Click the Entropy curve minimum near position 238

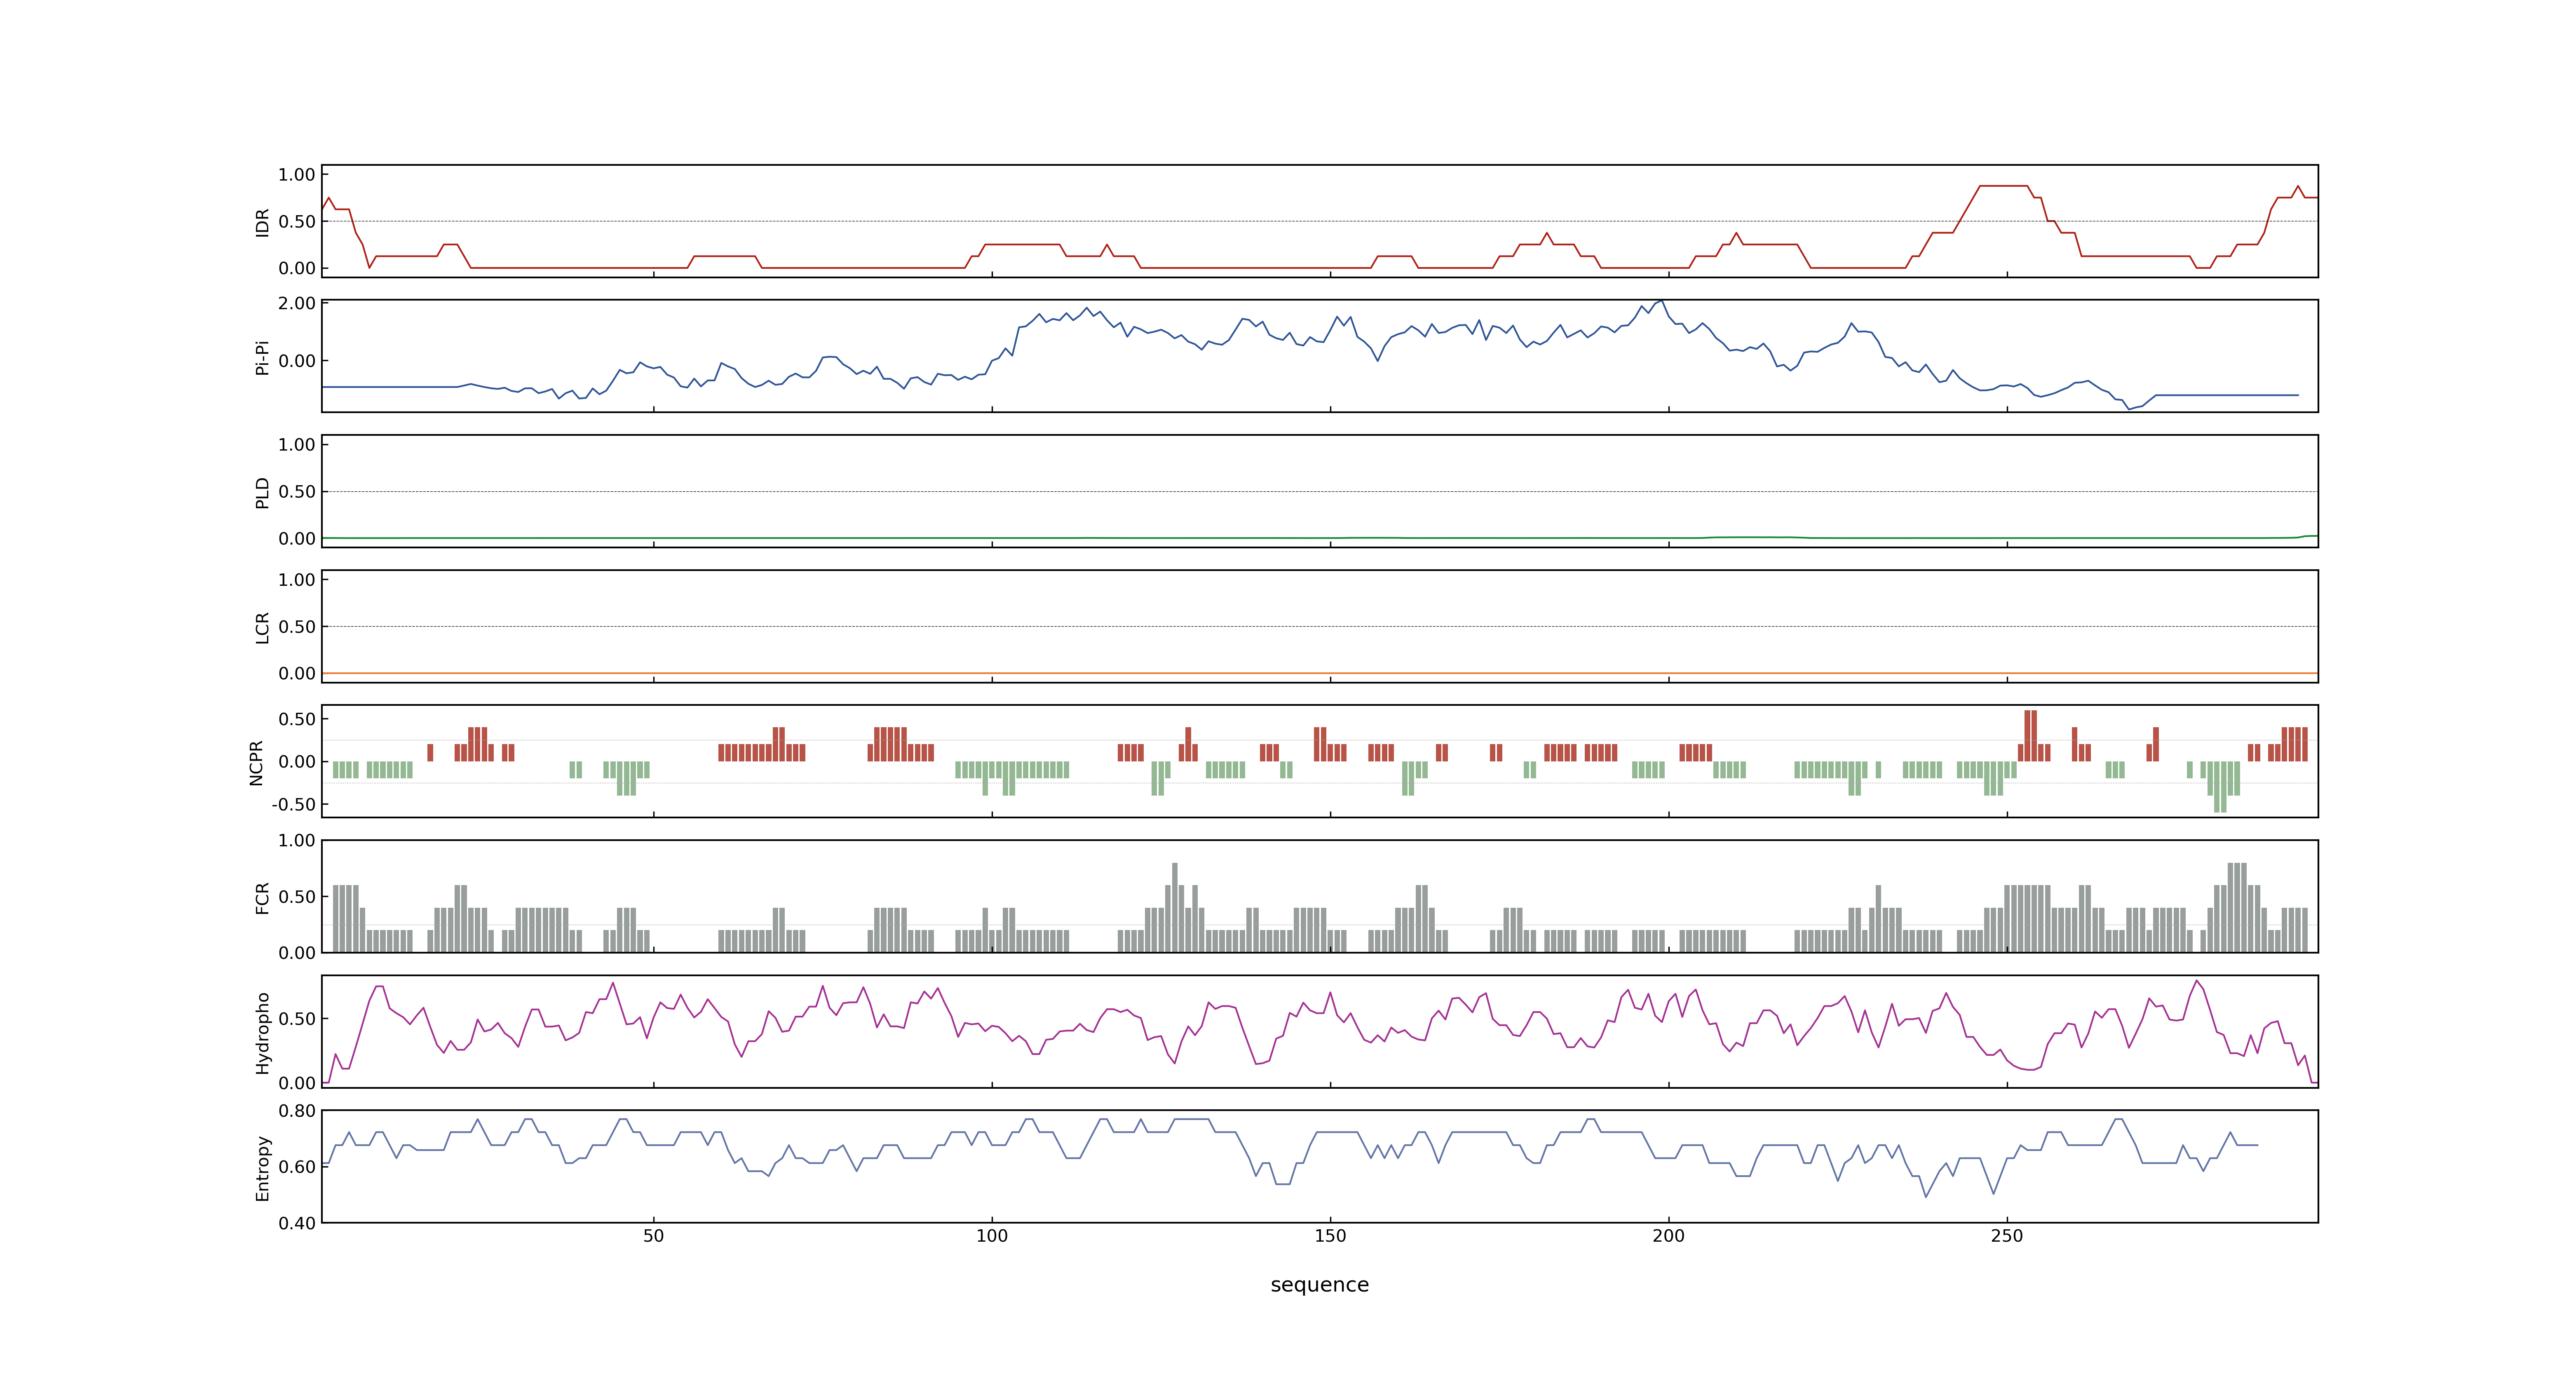[1926, 1196]
